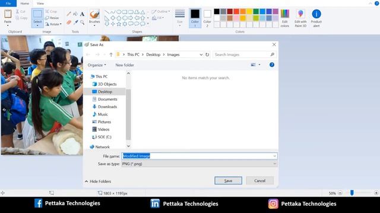Open the Rotate dropdown
Viewport: 380px width, 213px height.
click(53, 24)
